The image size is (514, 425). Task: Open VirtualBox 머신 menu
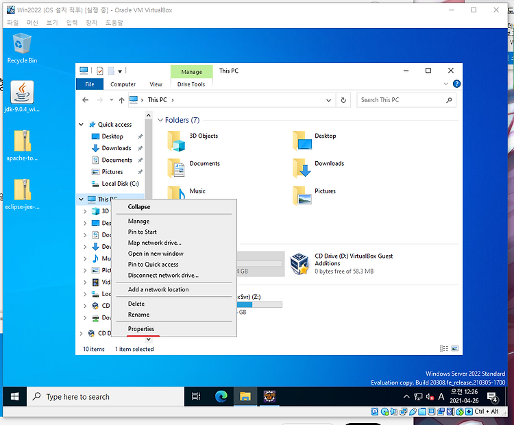32,23
